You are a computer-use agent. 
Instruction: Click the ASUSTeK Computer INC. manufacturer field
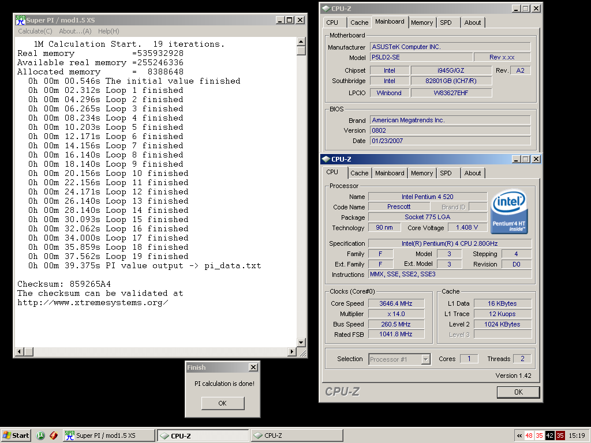coord(450,47)
